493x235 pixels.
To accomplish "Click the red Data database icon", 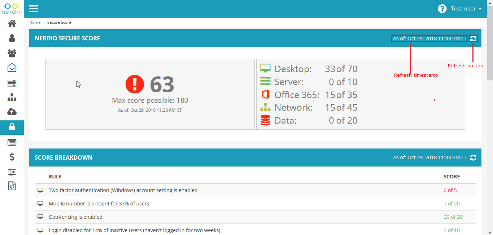I will tap(265, 120).
